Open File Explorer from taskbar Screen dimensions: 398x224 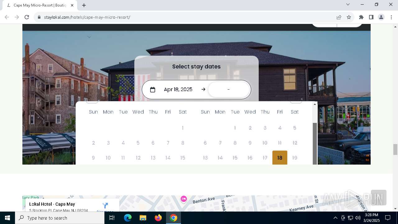click(143, 218)
